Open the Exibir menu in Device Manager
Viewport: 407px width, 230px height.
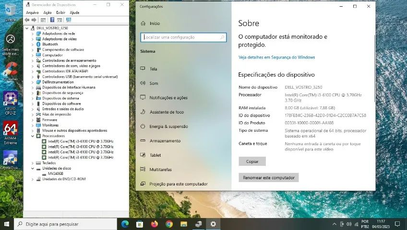tap(61, 12)
